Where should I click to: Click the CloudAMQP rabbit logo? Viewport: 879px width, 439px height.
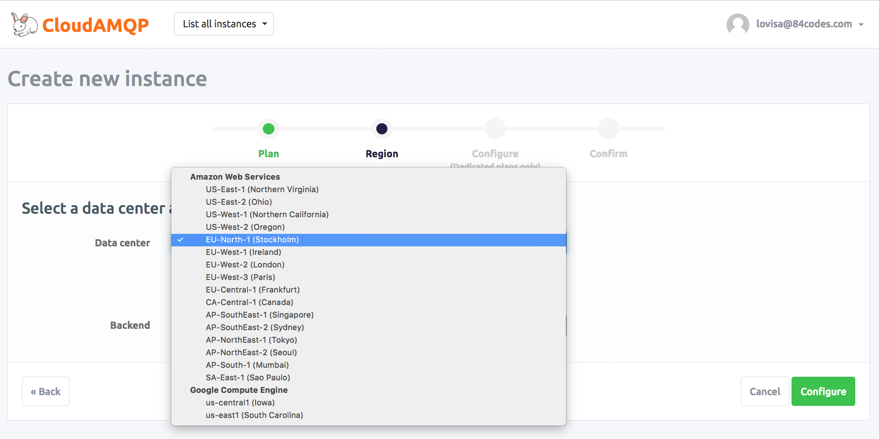[24, 24]
